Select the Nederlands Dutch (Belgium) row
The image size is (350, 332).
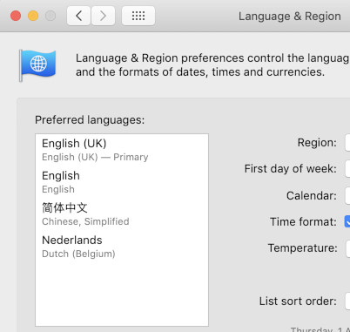coord(122,247)
